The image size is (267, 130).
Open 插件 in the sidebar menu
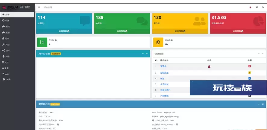pos(7,51)
